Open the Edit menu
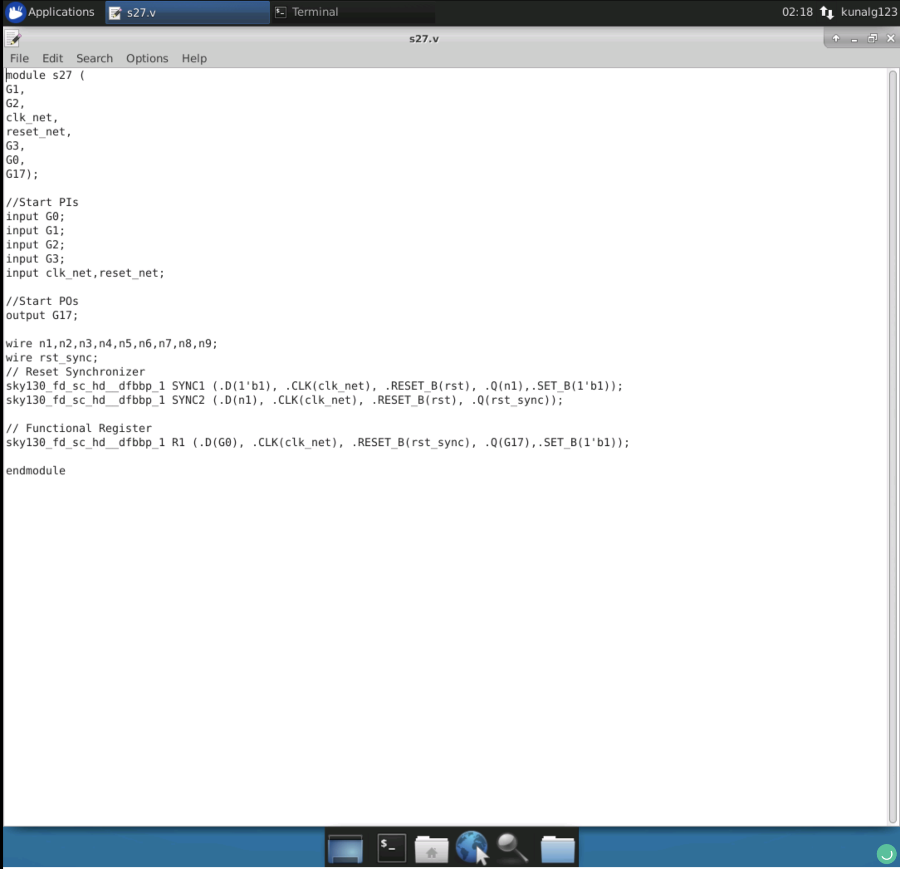 pos(52,58)
